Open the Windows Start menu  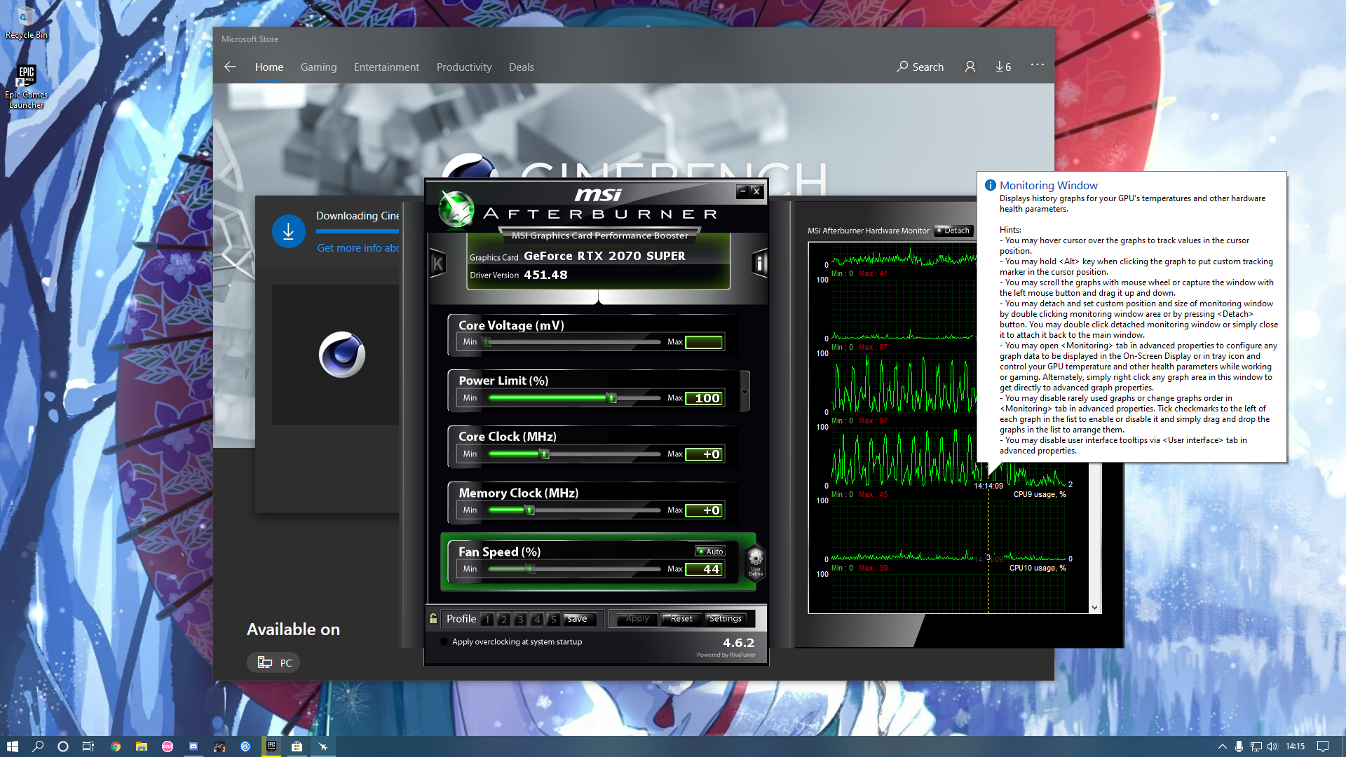click(x=12, y=746)
